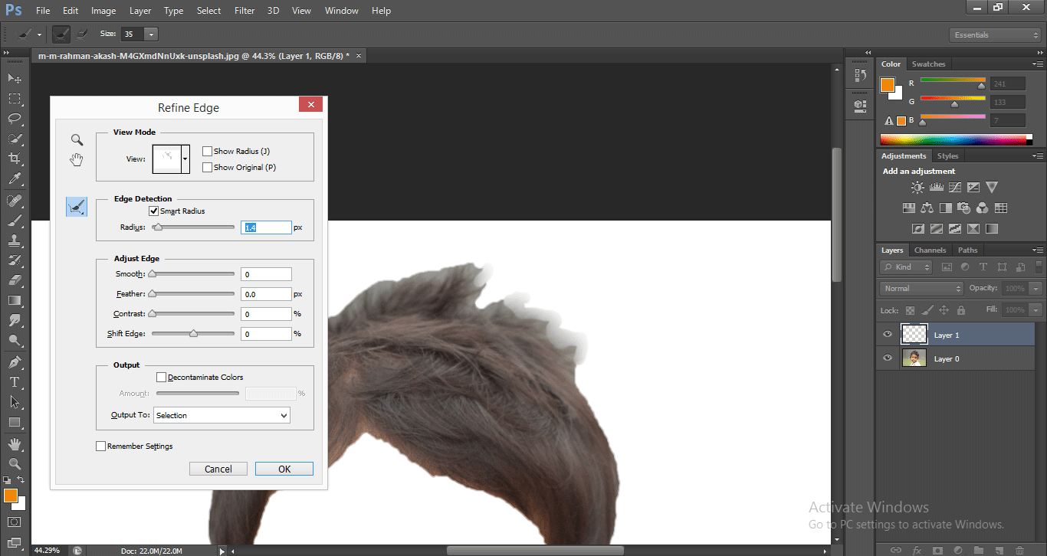1047x556 pixels.
Task: Uncheck the Smart Radius checkbox
Action: (154, 211)
